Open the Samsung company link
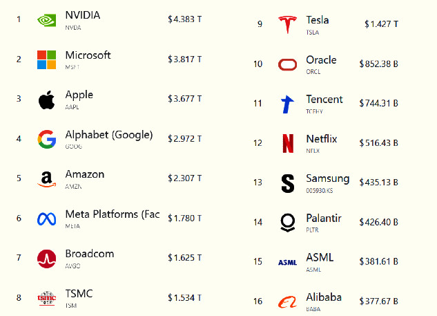The image size is (437, 316). pos(327,178)
